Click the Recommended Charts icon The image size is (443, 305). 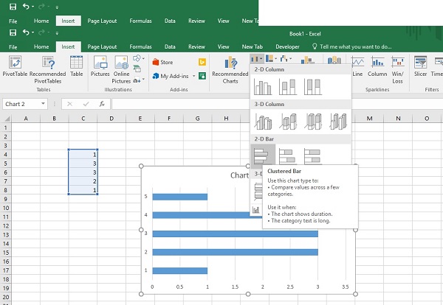click(x=230, y=70)
